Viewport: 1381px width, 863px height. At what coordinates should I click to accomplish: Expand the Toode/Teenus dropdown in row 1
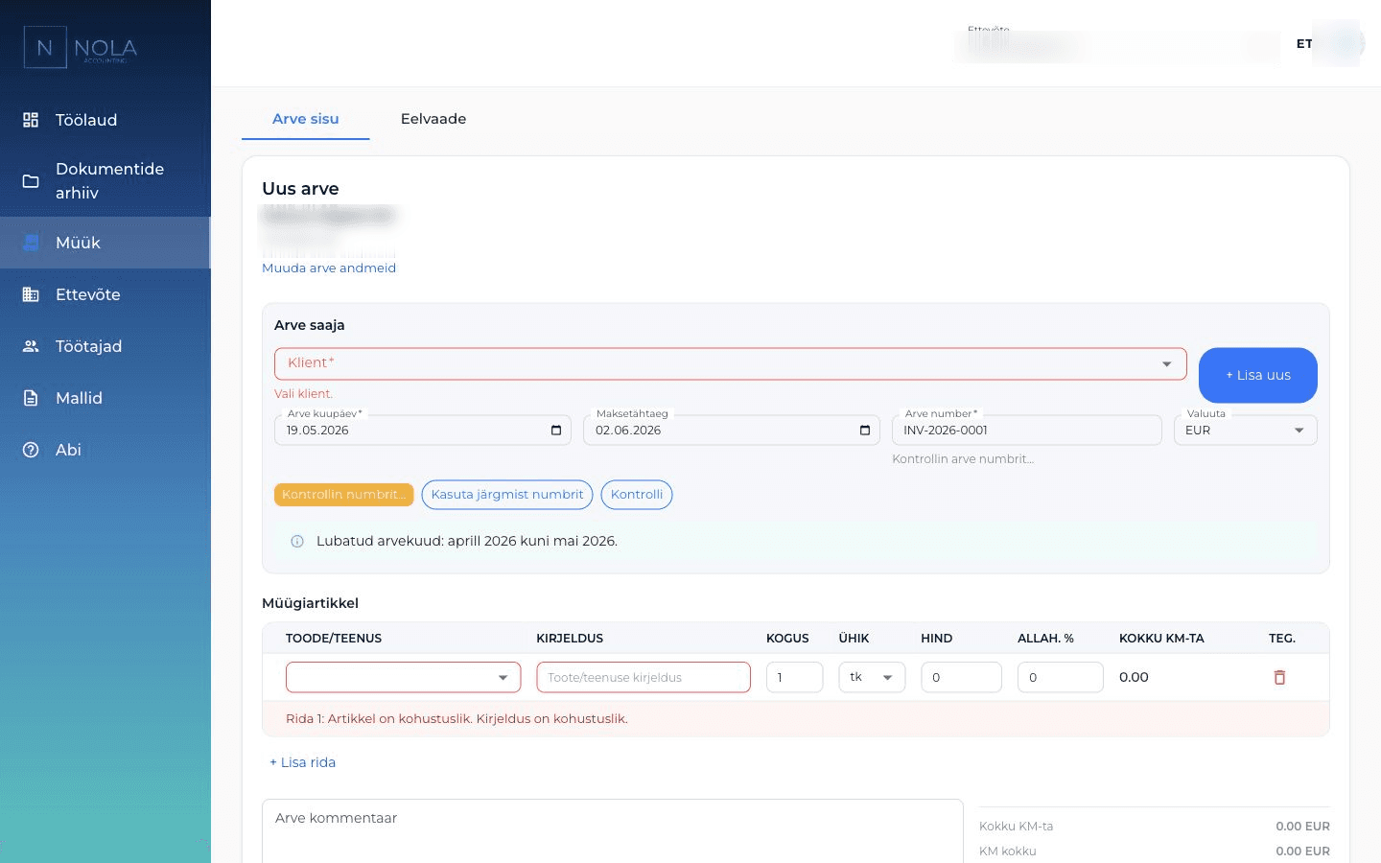pyautogui.click(x=404, y=677)
